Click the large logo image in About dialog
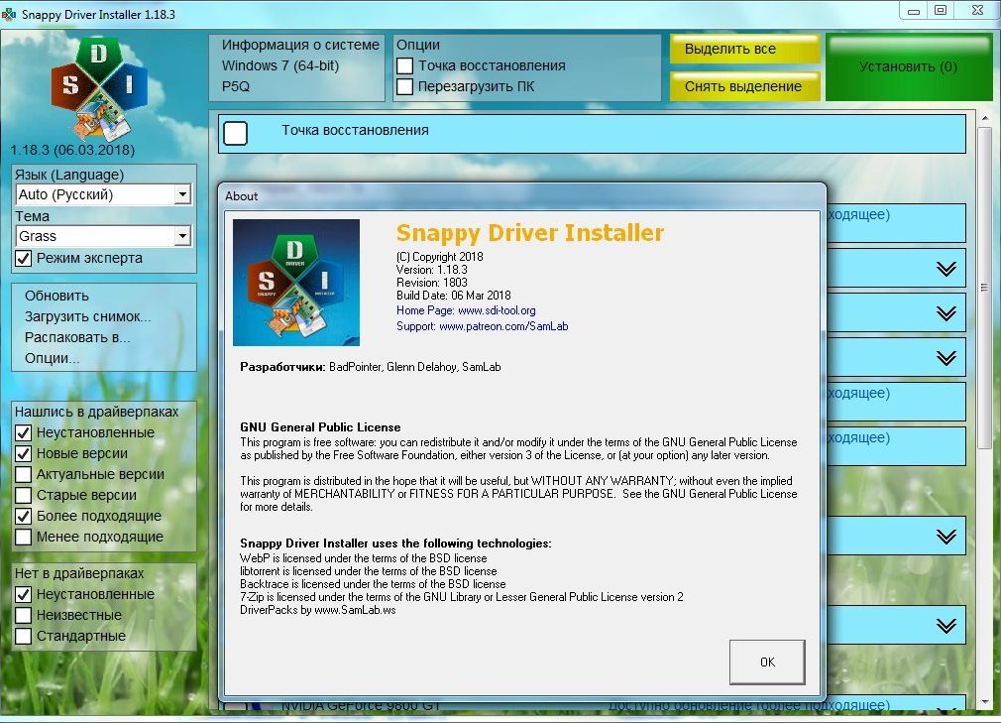 tap(296, 283)
